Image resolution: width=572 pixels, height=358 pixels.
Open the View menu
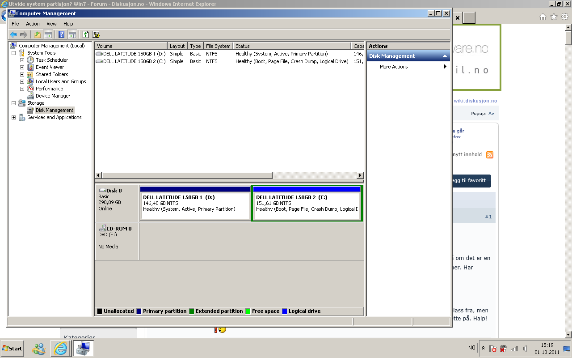(51, 24)
